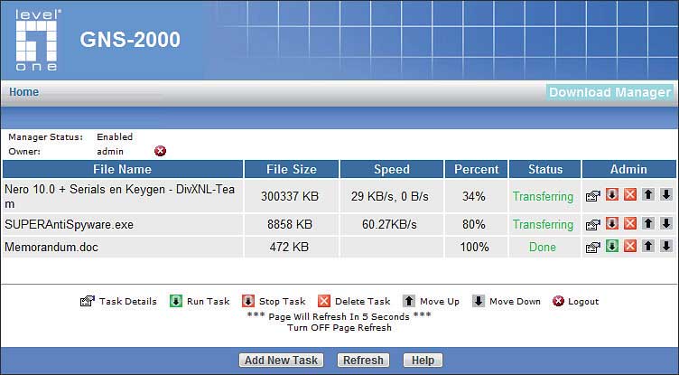This screenshot has height=375, width=679.
Task: Select the SUPERAntiSpyware.exe file name
Action: pos(69,225)
